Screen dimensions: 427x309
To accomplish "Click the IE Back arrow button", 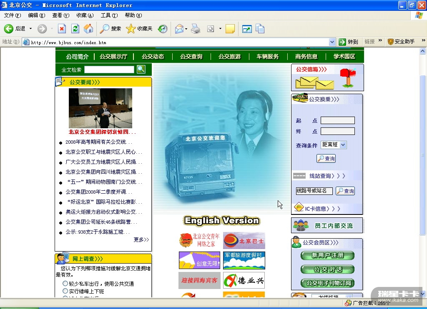I will click(x=9, y=29).
